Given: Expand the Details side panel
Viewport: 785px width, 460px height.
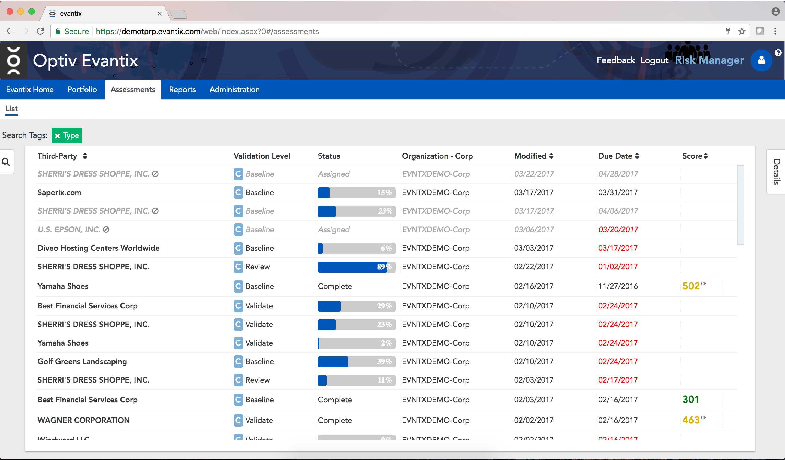Looking at the screenshot, I should click(x=776, y=172).
